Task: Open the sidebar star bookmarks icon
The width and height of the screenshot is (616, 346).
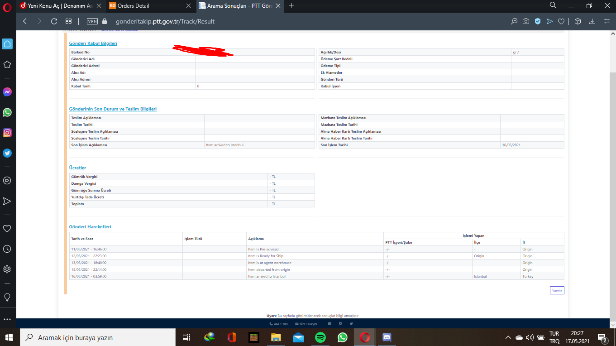Action: [x=7, y=64]
